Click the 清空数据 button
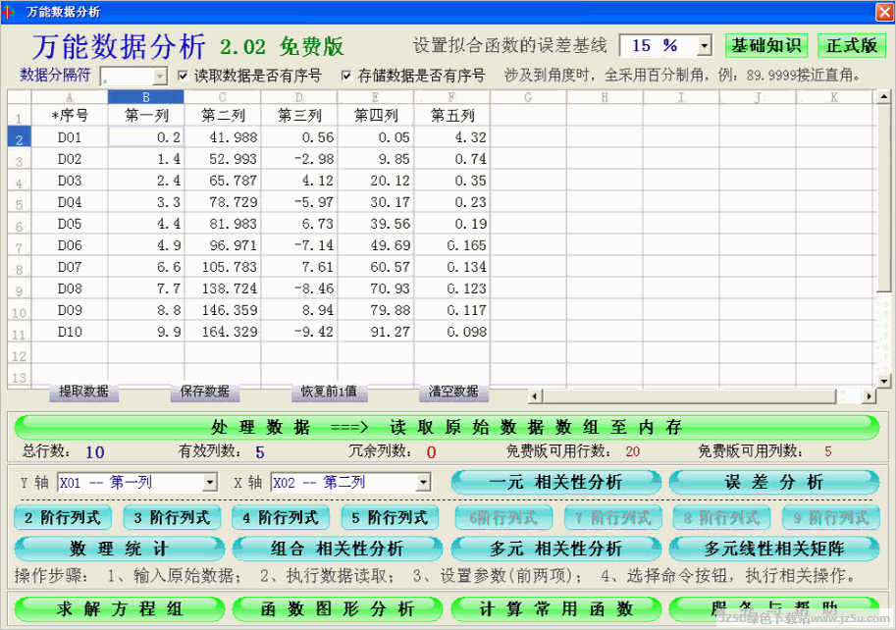896x630 pixels. [x=453, y=392]
